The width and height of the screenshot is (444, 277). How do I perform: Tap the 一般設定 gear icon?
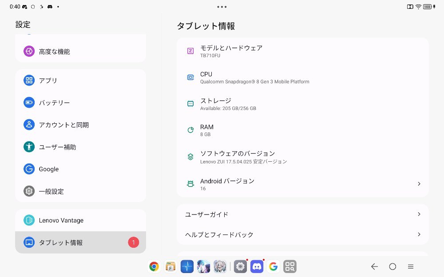point(29,191)
